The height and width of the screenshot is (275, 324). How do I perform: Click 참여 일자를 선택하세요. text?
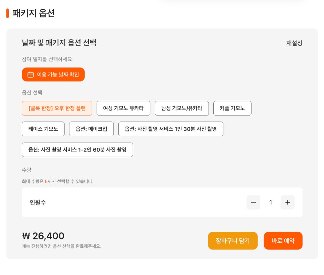48,59
